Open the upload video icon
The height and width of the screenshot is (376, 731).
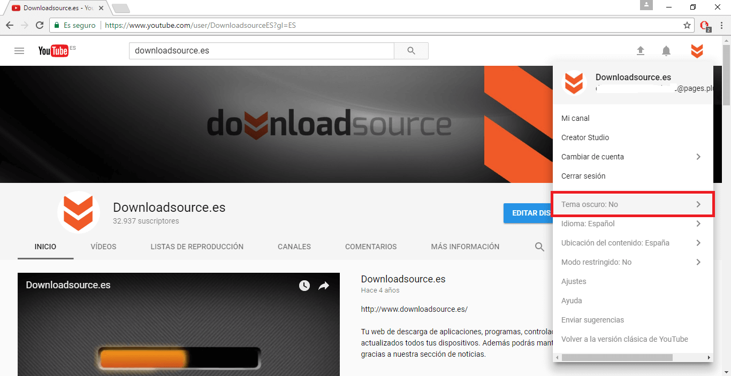(x=640, y=51)
